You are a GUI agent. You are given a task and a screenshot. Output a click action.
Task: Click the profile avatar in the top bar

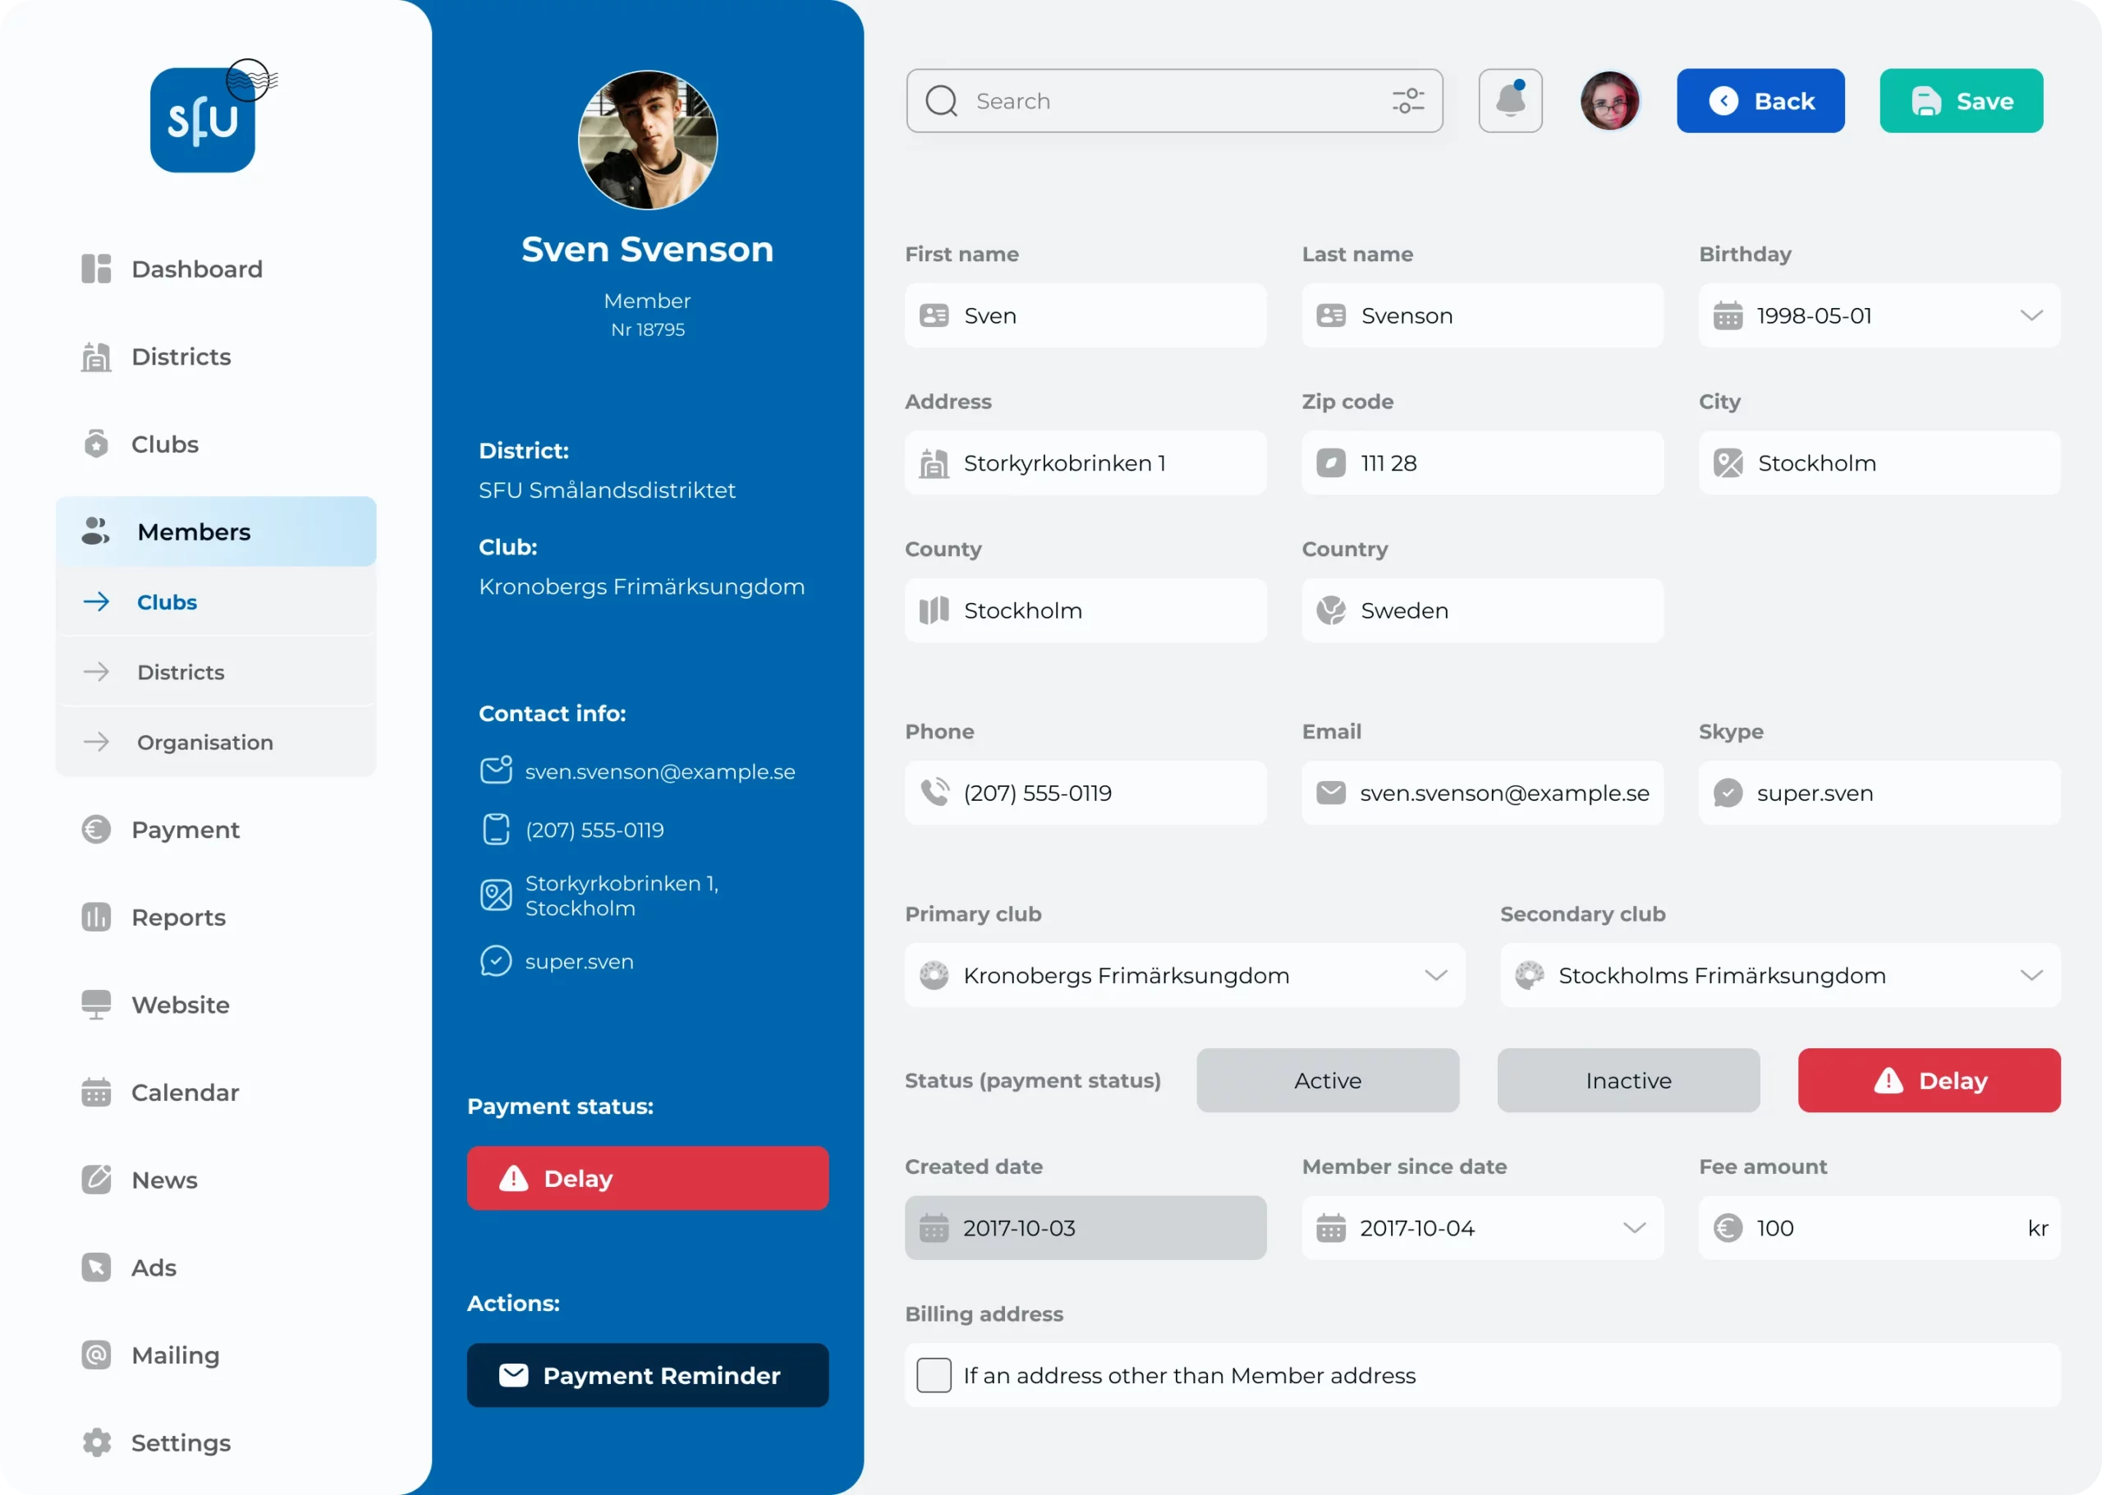1610,100
